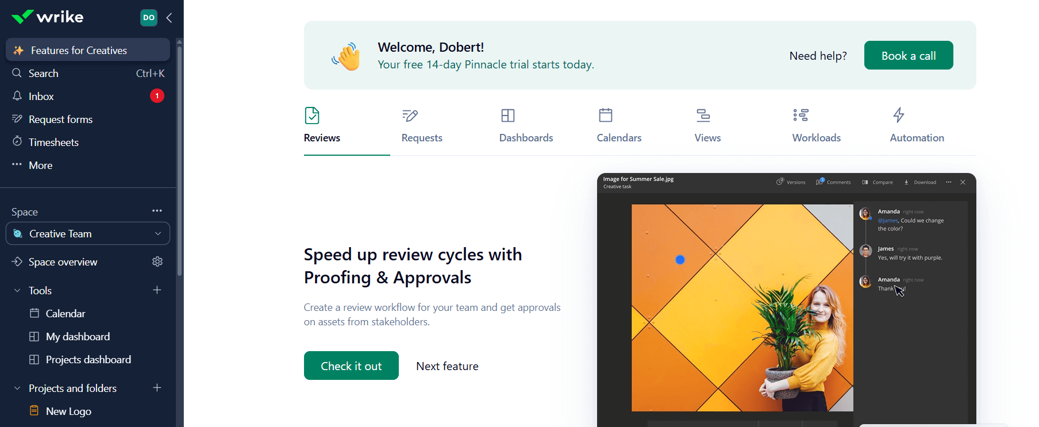Click the Projects dashboard icon
Image resolution: width=1039 pixels, height=427 pixels.
(x=34, y=359)
